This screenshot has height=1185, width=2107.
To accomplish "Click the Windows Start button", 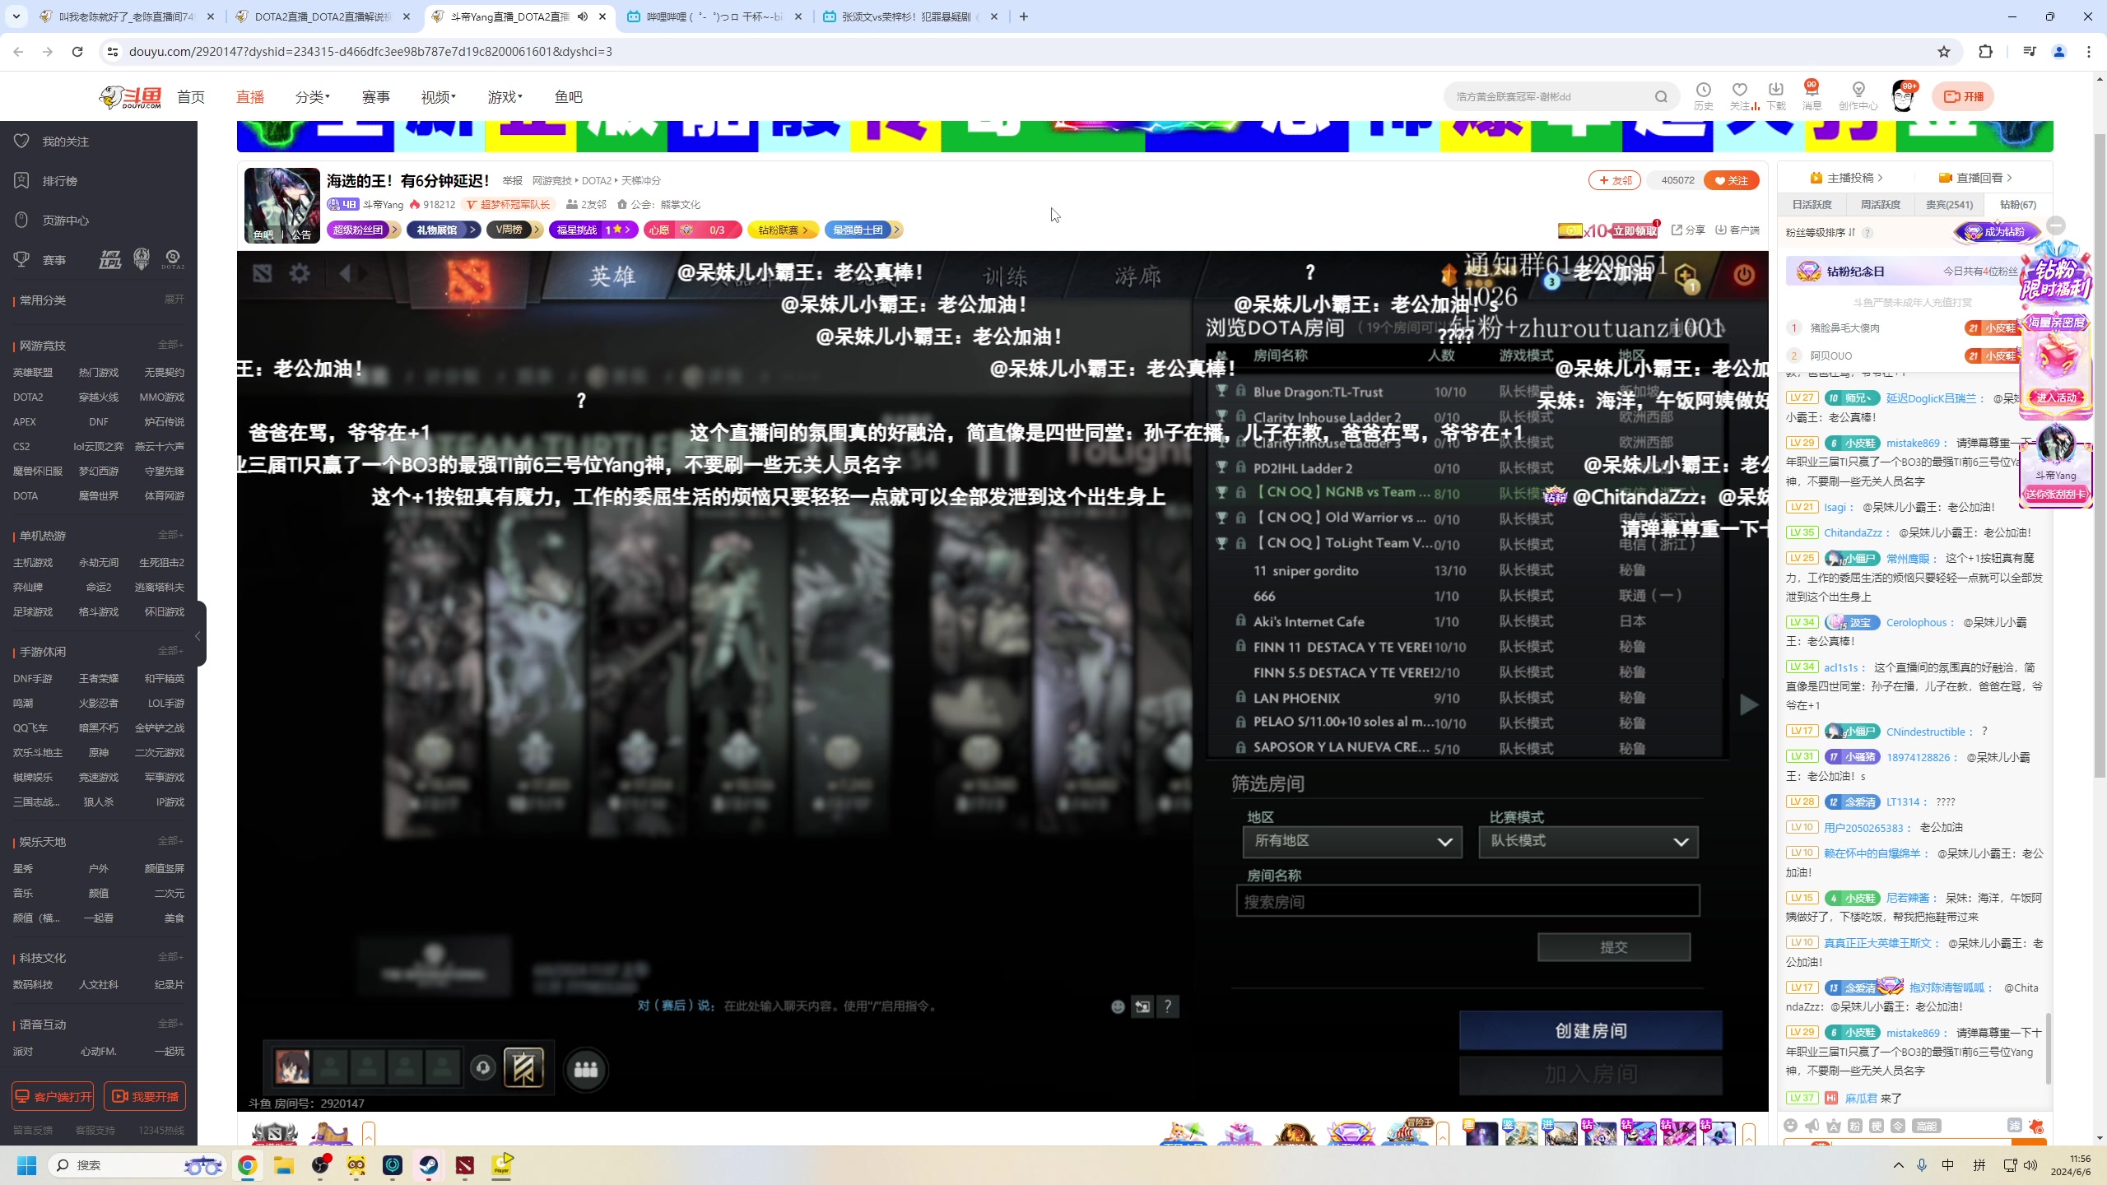I will tap(26, 1164).
